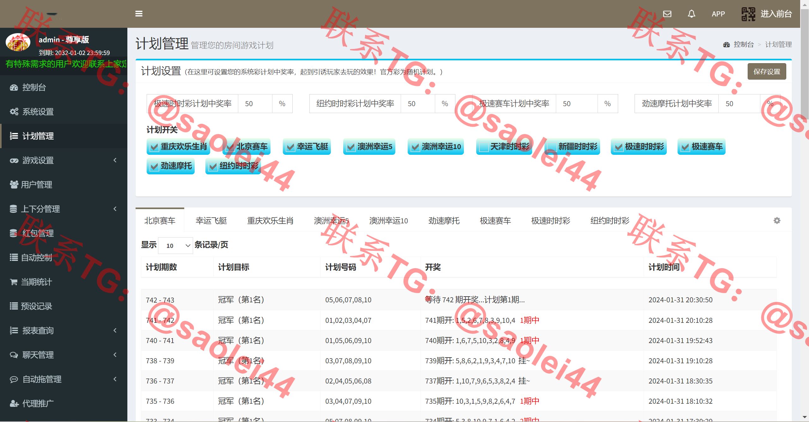Click the 进入前台 link in header
Screen dimensions: 809x422
click(776, 14)
